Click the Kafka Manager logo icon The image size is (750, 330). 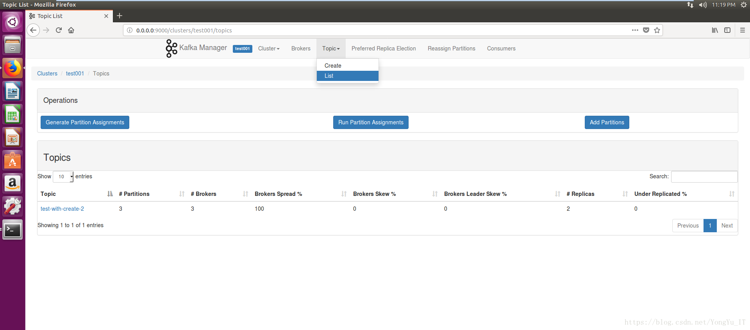pos(171,48)
